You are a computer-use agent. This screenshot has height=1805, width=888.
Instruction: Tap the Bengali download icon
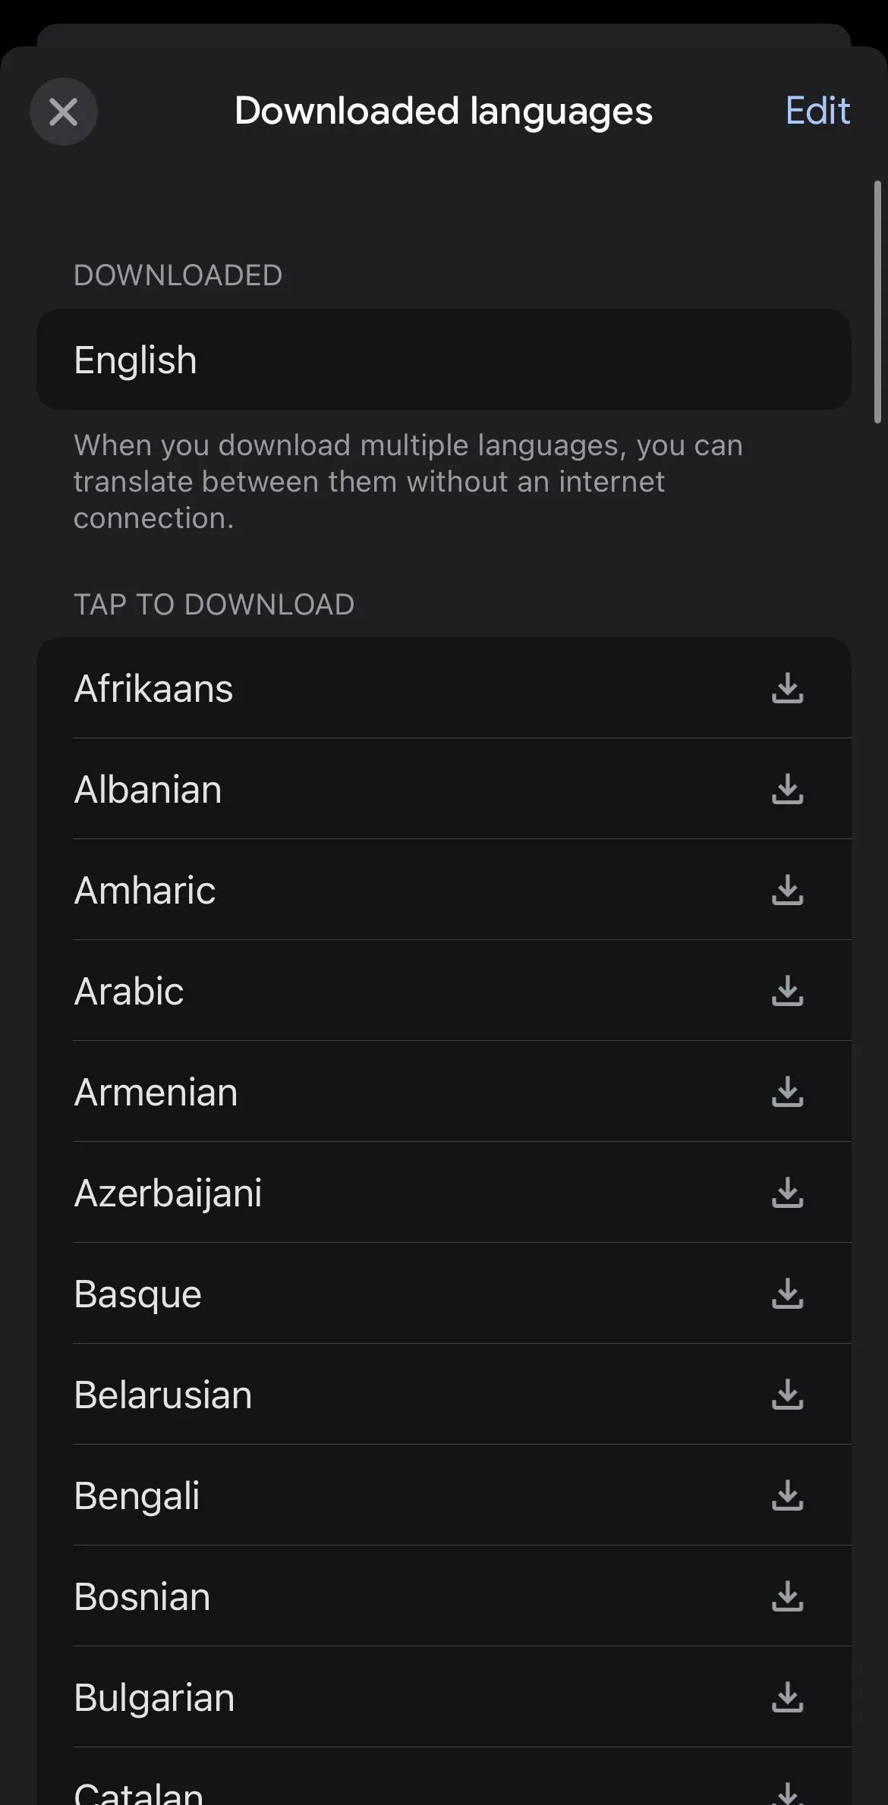(788, 1496)
